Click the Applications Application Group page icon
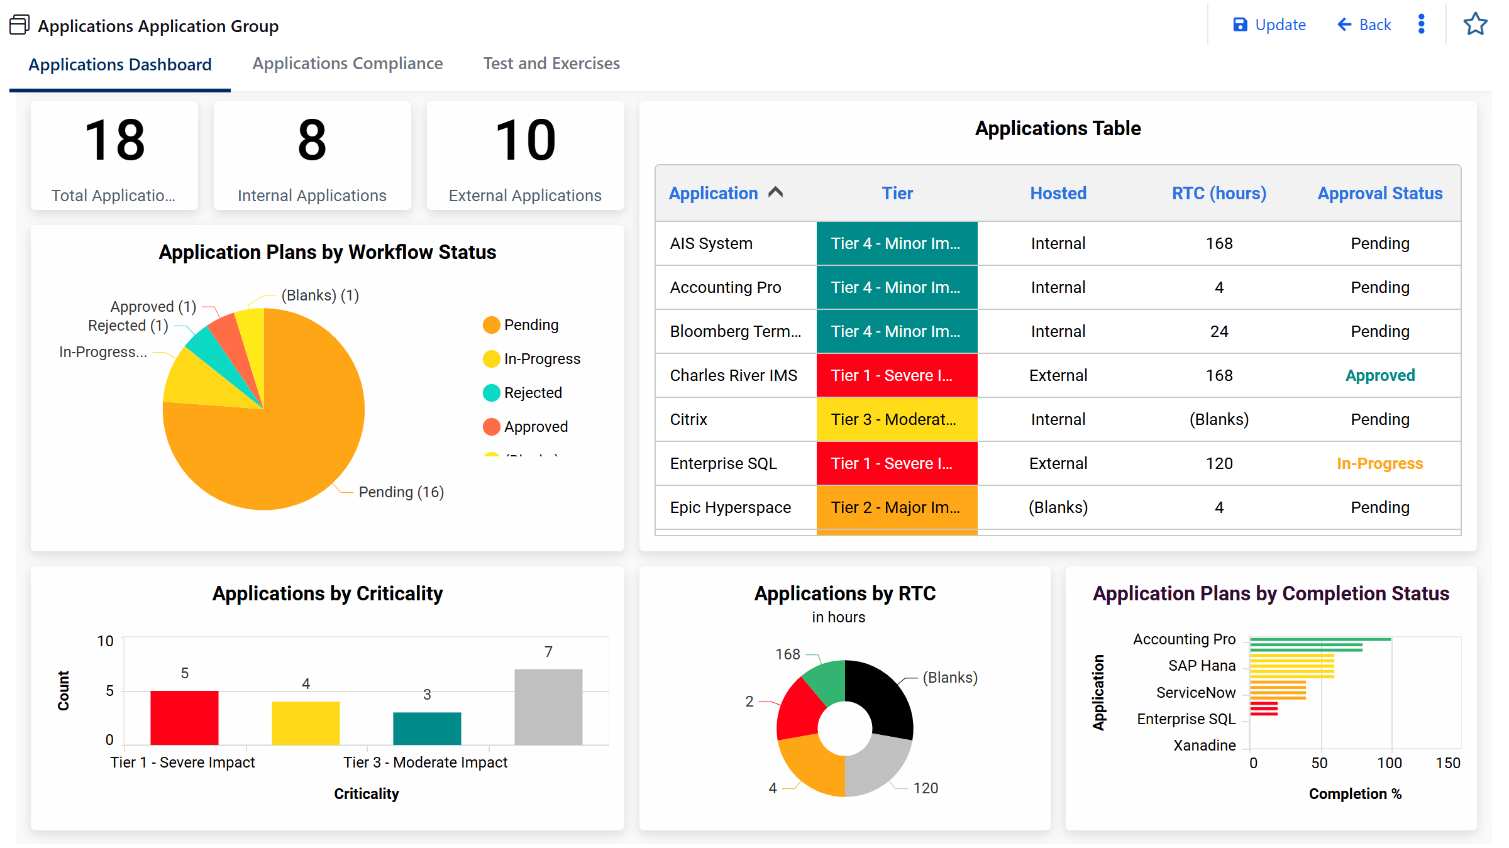The image size is (1509, 848). pos(19,25)
